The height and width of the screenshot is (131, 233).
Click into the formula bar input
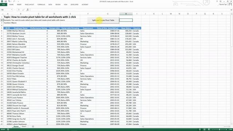pos(130,10)
